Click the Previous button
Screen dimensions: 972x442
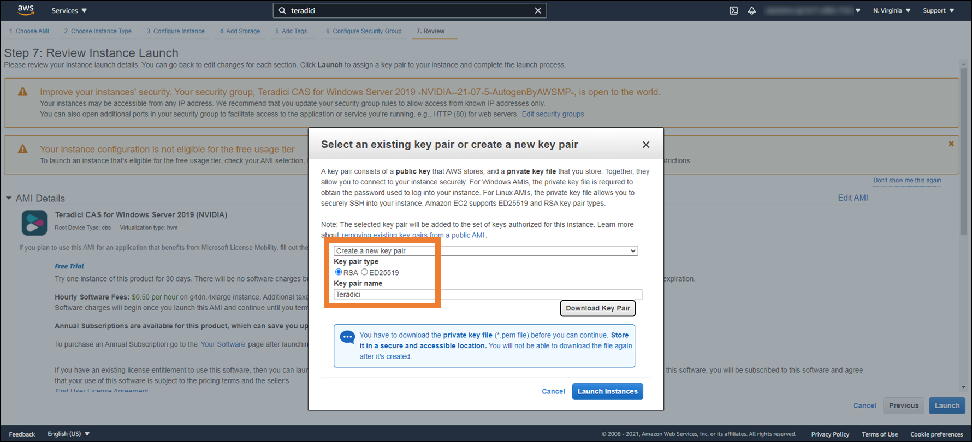904,405
